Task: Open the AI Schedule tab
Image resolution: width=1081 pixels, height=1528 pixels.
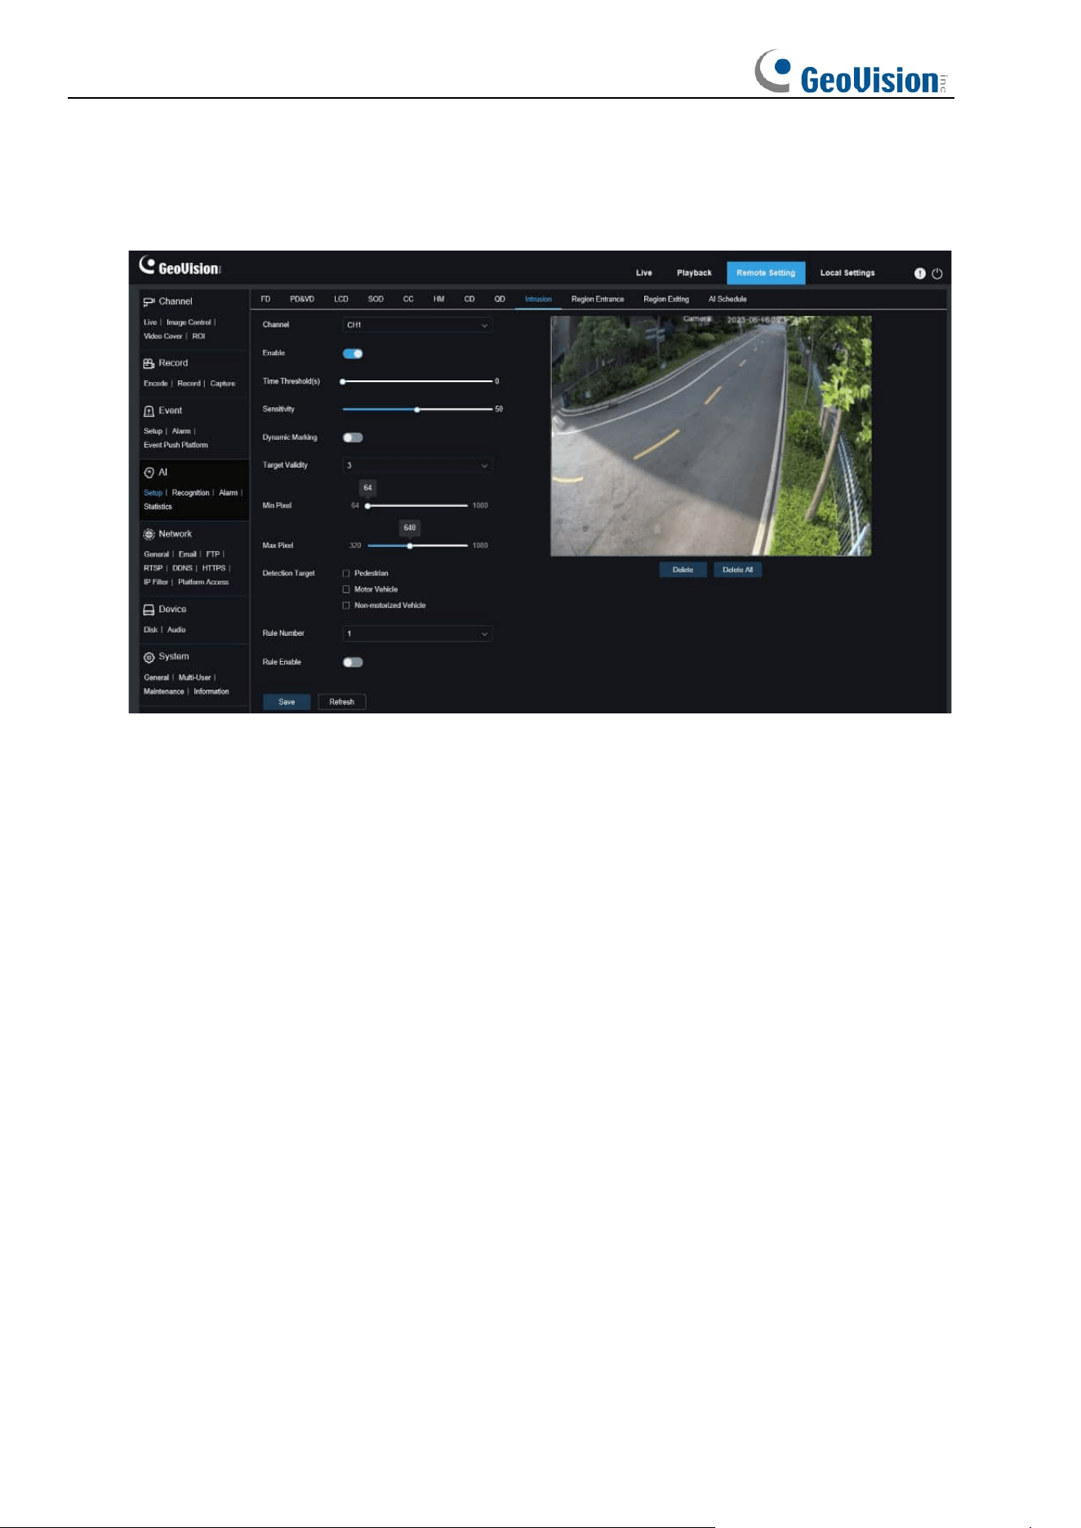Action: (x=727, y=300)
